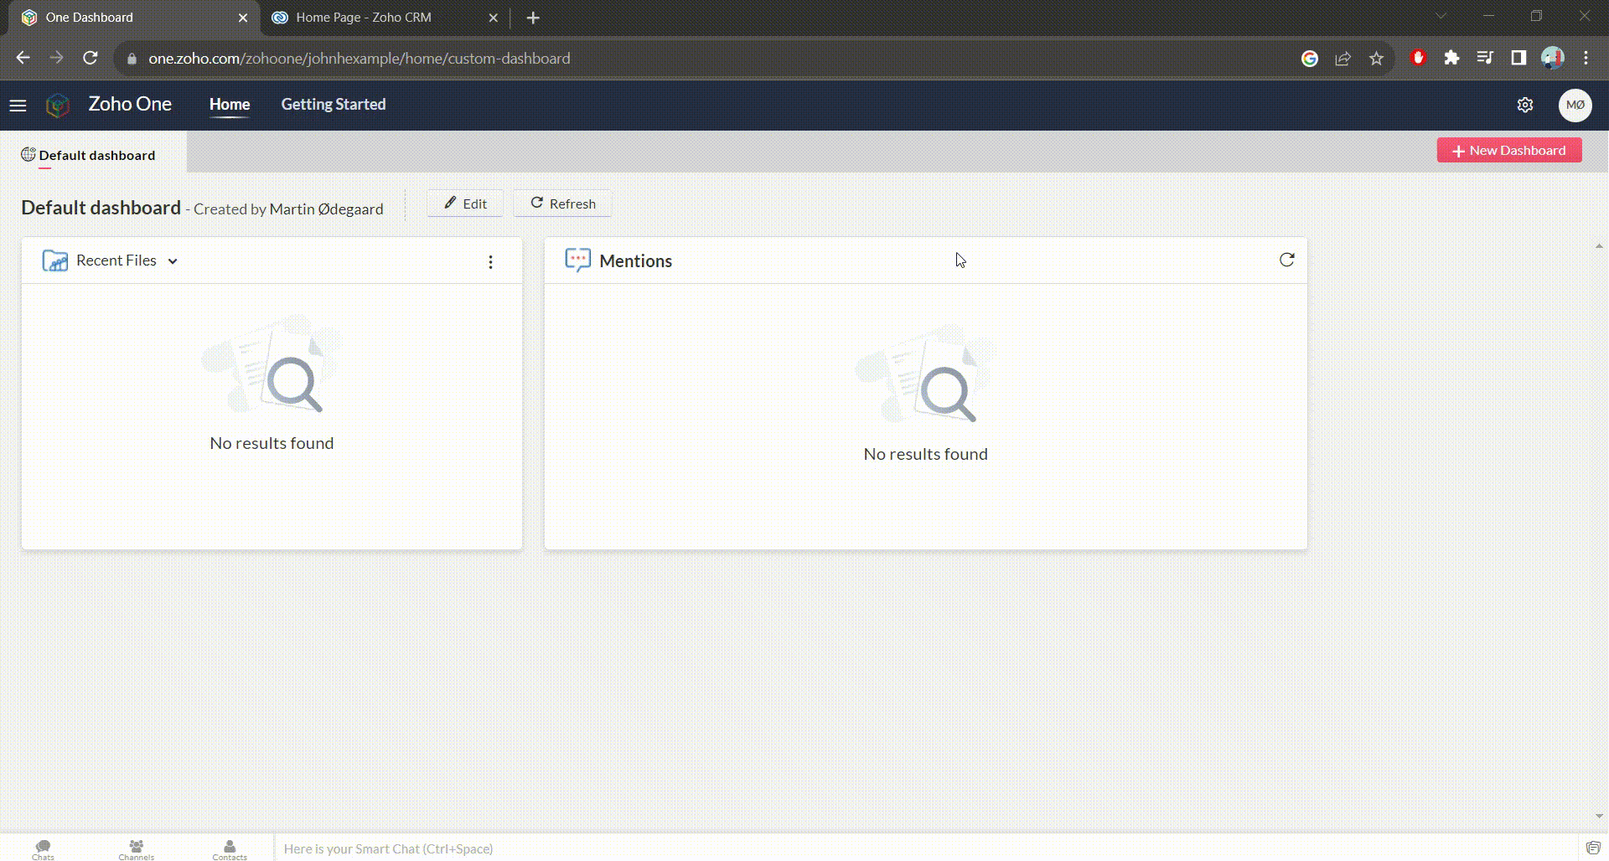
Task: Expand the tab search chevron
Action: point(1441,17)
